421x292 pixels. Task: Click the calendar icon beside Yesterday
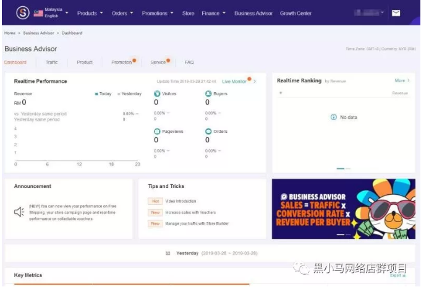point(168,253)
